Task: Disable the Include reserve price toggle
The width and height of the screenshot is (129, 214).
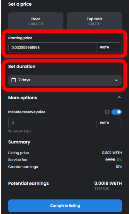Action: tap(116, 112)
